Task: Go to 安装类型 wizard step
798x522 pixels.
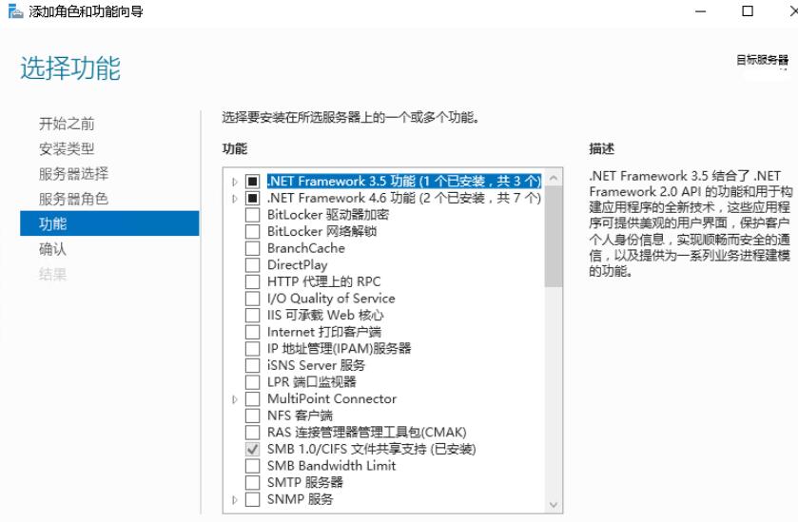Action: pyautogui.click(x=67, y=148)
